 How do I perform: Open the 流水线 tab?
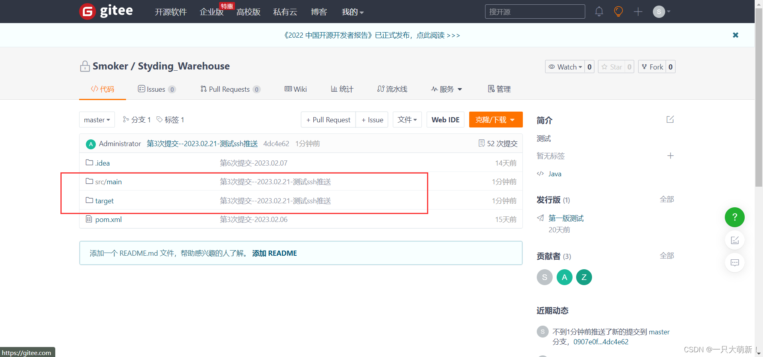click(392, 89)
